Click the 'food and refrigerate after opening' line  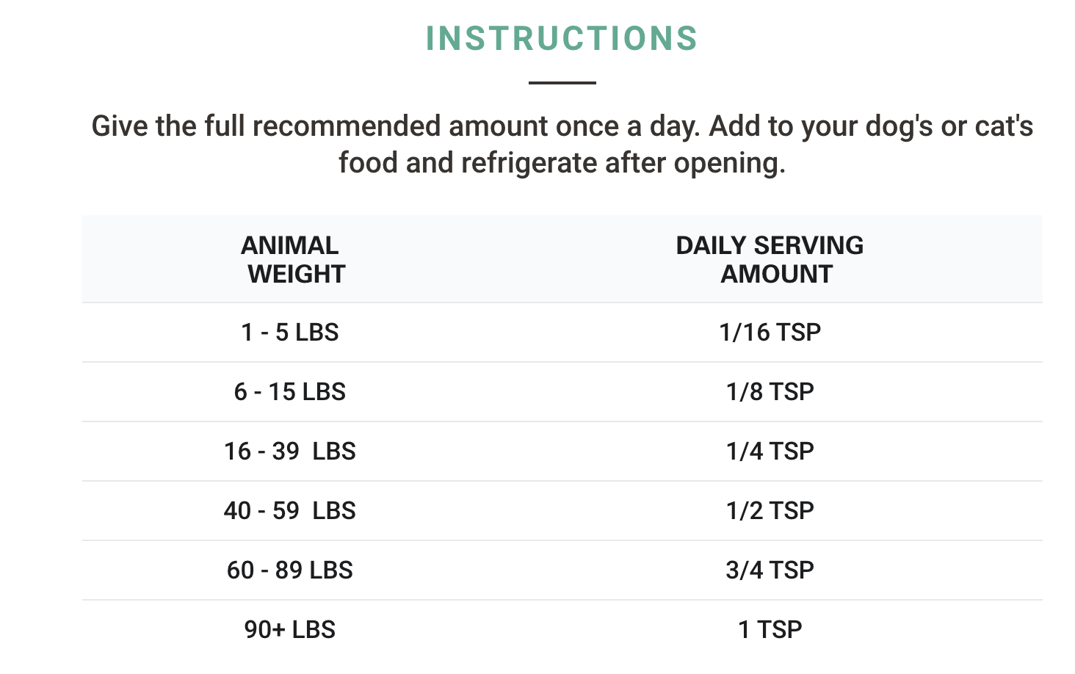click(562, 163)
